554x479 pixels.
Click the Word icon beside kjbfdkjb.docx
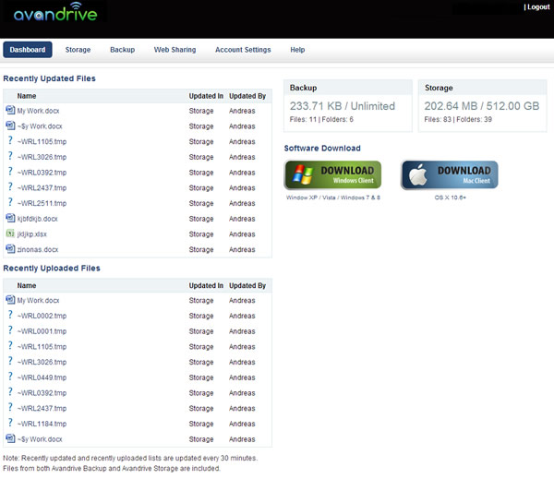coord(10,218)
